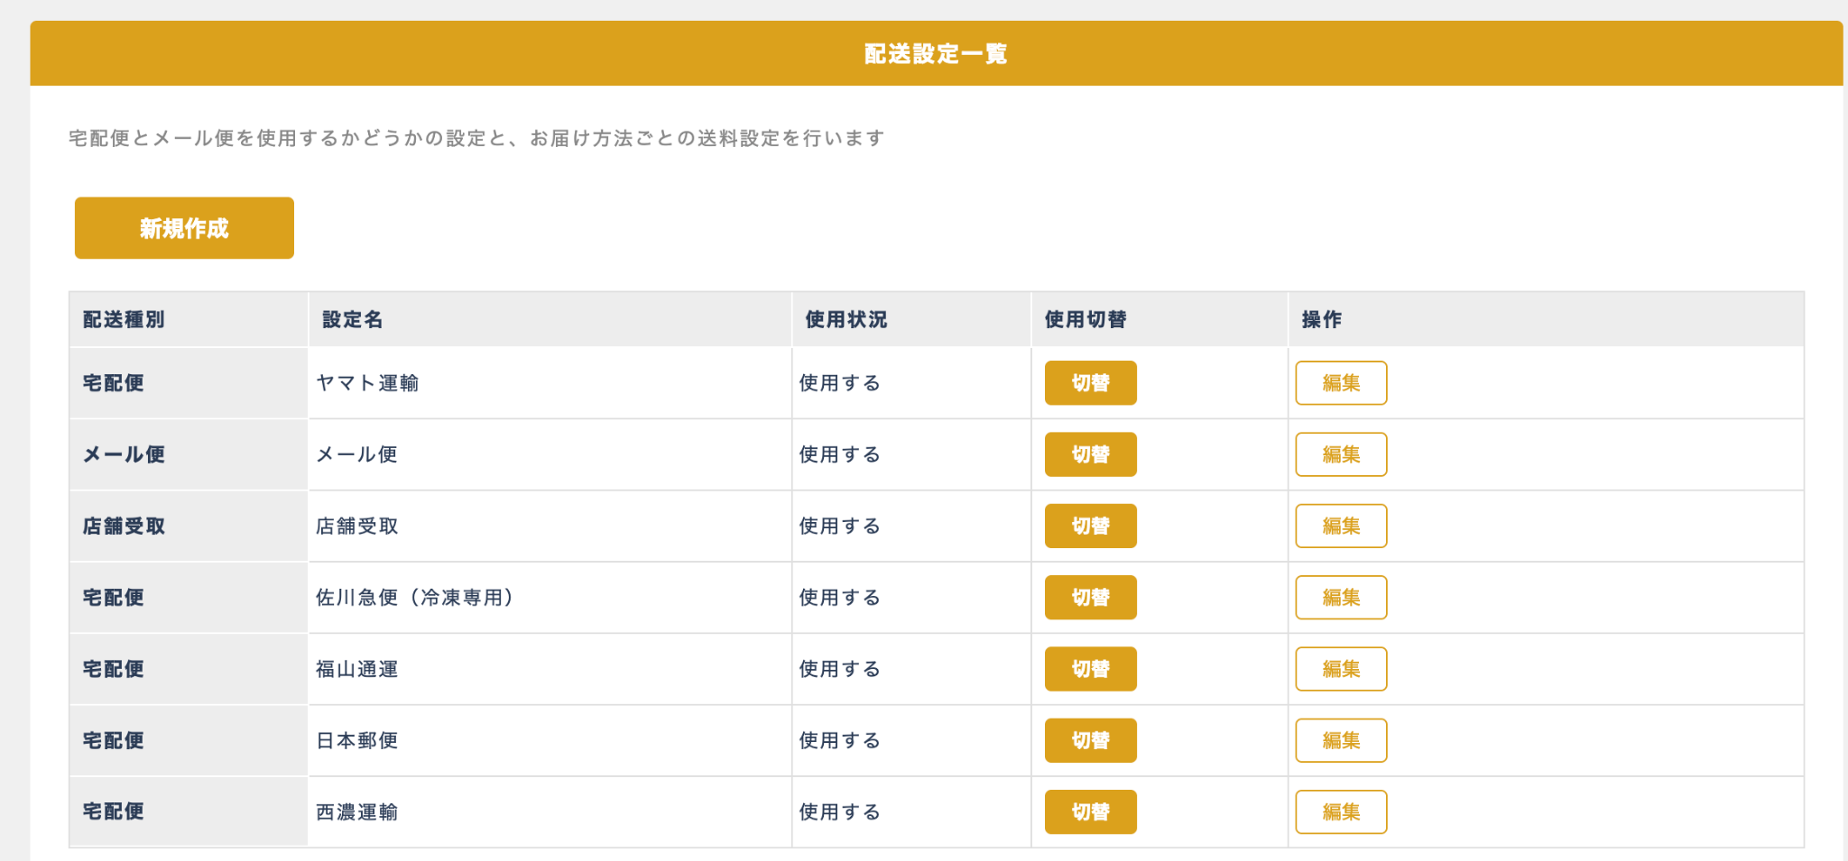
Task: Edit the 西濃運輸 setting
Action: tap(1340, 812)
